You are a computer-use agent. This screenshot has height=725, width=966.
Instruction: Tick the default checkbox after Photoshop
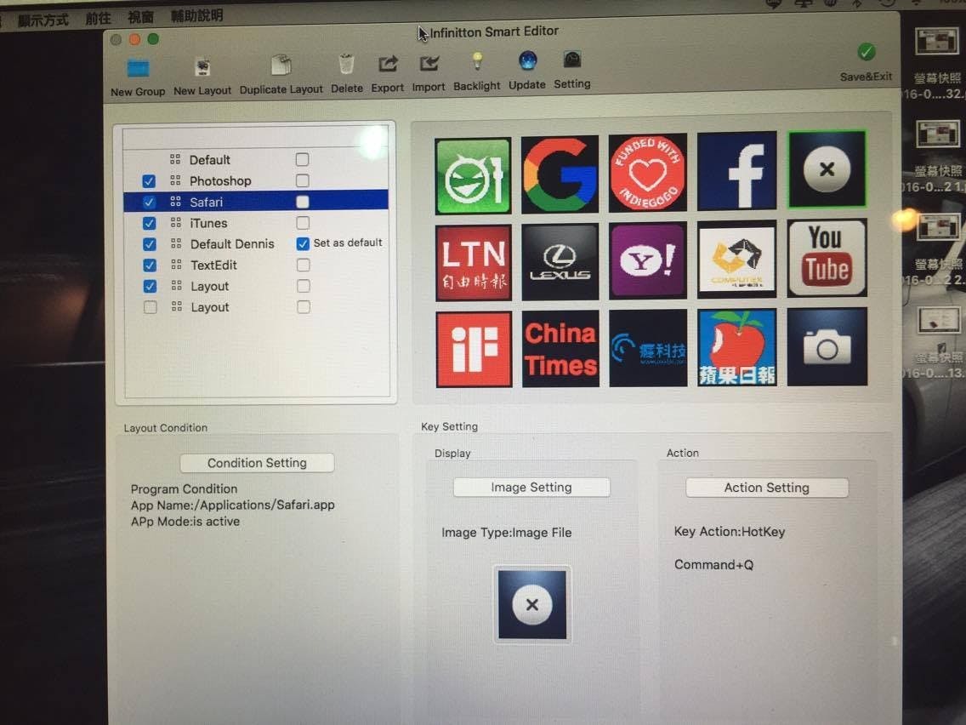point(302,180)
